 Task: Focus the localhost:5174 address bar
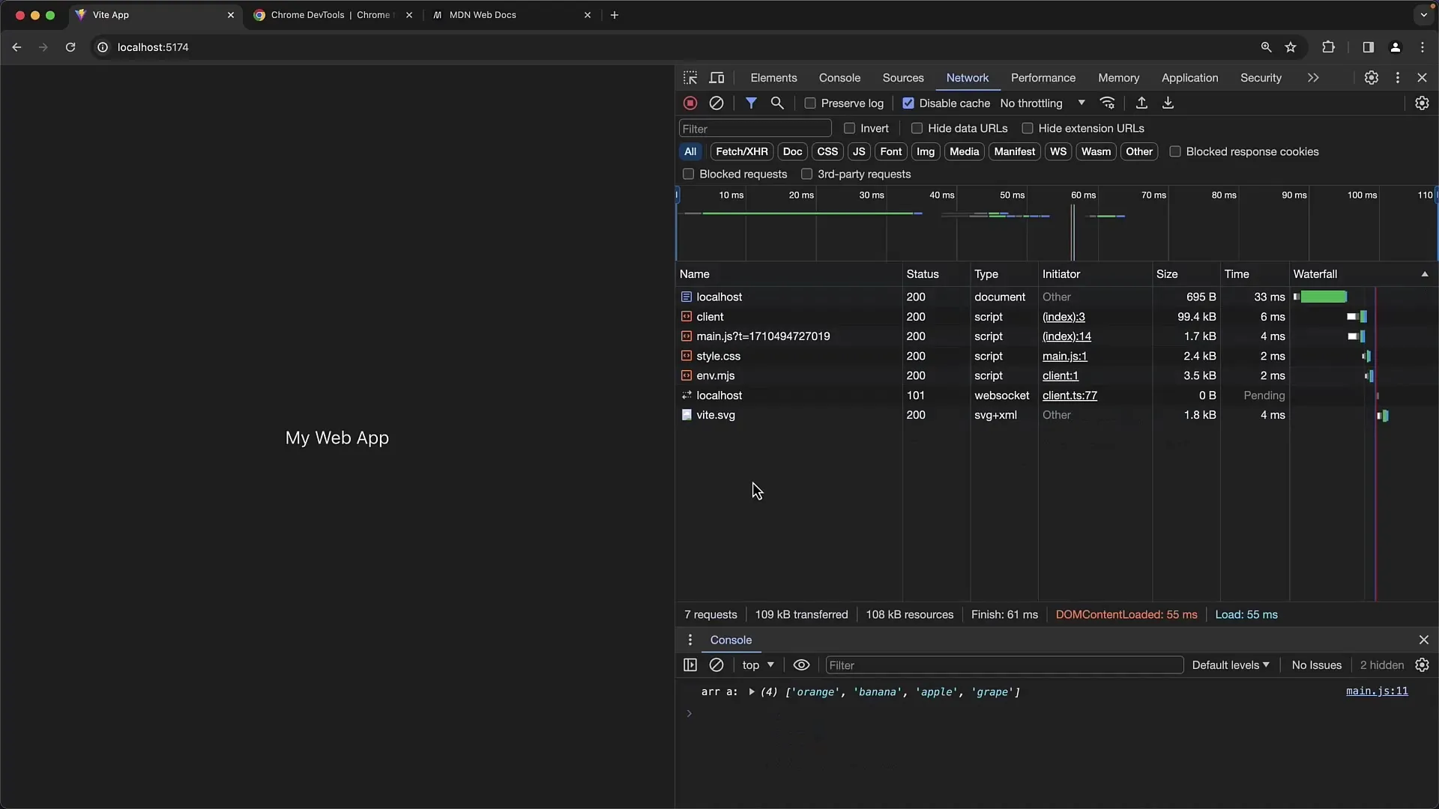[x=675, y=47]
